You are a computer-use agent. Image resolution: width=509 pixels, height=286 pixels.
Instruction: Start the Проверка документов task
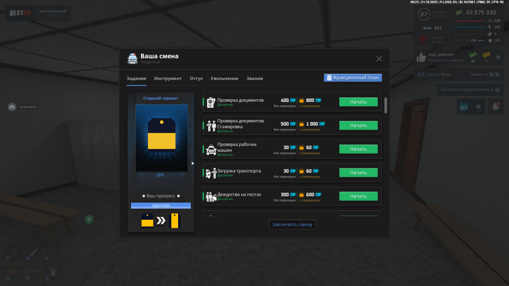point(358,102)
